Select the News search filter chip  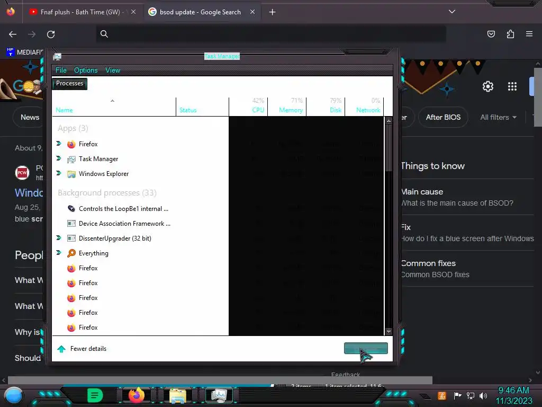click(x=30, y=117)
